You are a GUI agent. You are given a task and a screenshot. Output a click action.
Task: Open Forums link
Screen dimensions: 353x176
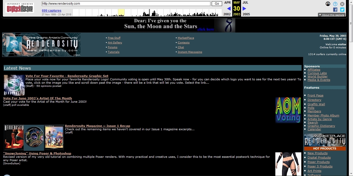(112, 47)
